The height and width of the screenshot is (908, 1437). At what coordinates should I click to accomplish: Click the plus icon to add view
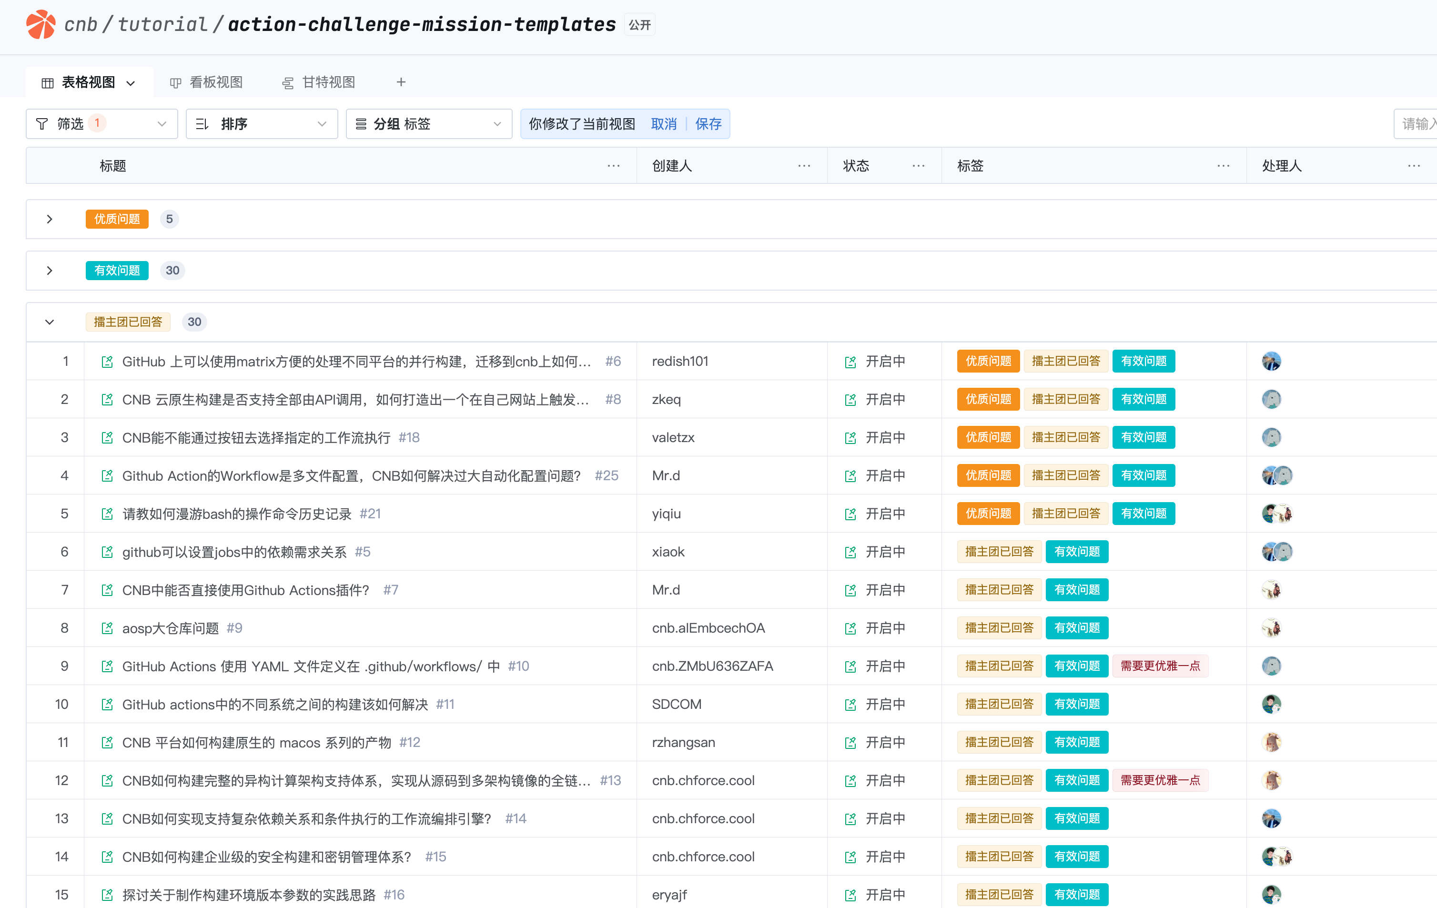tap(401, 82)
